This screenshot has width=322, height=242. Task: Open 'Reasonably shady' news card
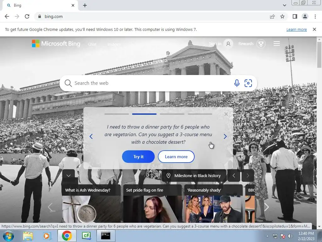(214, 203)
